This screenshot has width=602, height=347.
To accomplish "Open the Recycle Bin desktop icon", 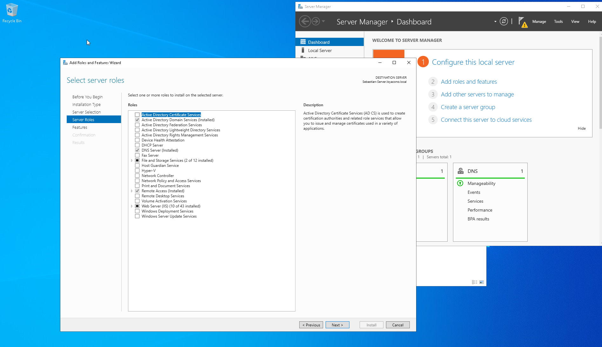I will pyautogui.click(x=12, y=13).
